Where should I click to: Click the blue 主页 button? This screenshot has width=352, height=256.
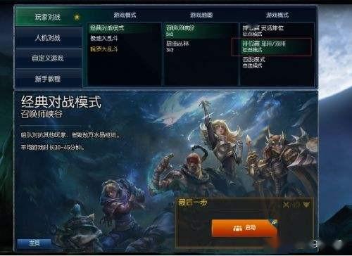[34, 243]
